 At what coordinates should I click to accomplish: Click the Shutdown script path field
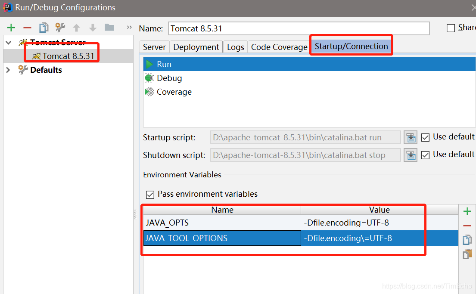305,155
